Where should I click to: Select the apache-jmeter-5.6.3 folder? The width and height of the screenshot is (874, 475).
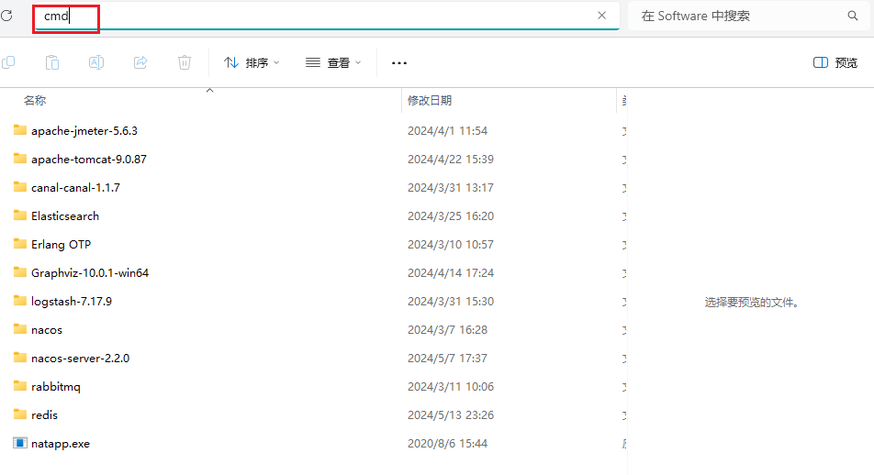[84, 131]
